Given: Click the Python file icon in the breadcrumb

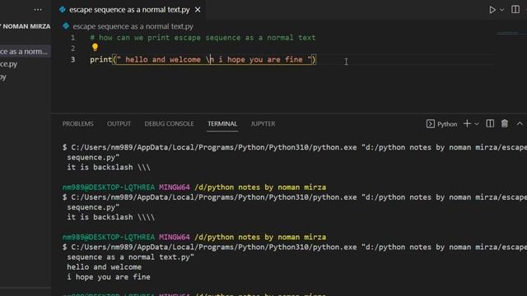Looking at the screenshot, I should coord(66,25).
